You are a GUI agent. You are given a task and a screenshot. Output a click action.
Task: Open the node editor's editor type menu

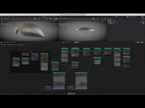tap(2, 42)
